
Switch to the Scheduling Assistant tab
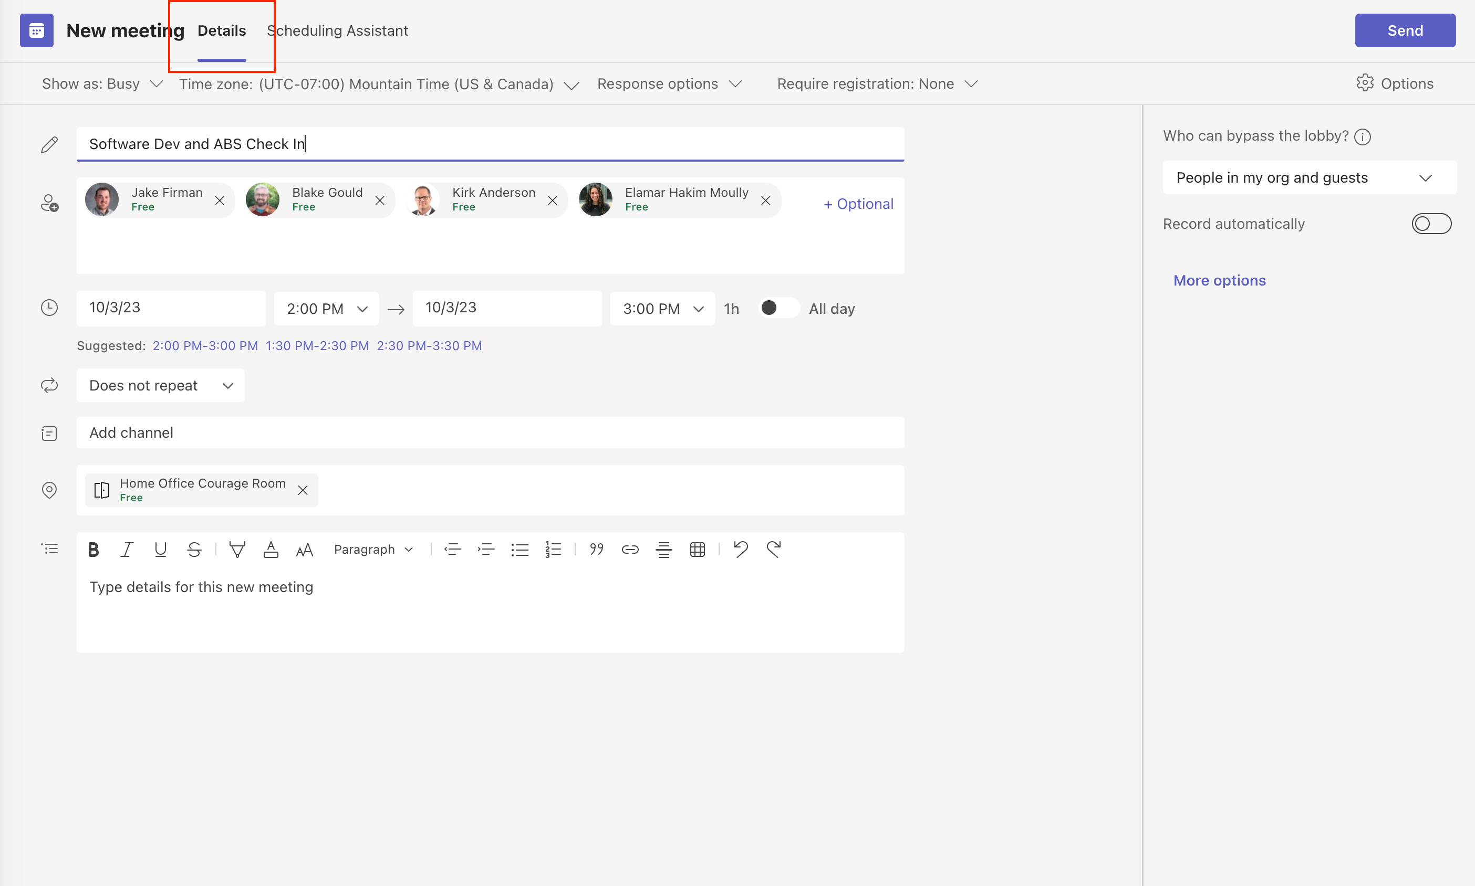[x=338, y=30]
